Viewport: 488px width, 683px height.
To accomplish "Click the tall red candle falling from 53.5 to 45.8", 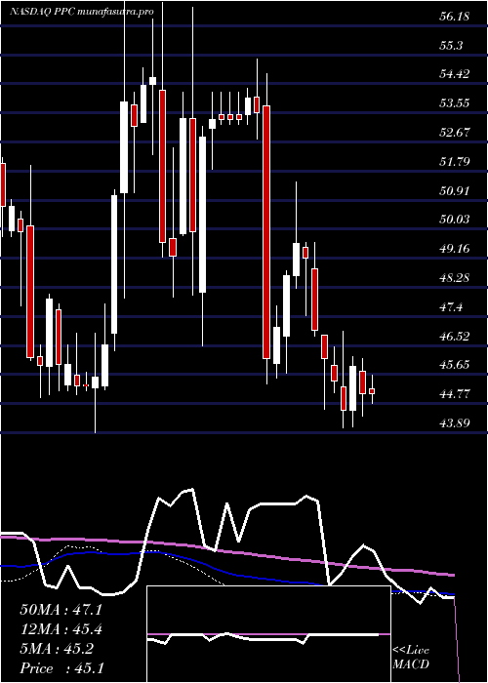I will (x=266, y=232).
